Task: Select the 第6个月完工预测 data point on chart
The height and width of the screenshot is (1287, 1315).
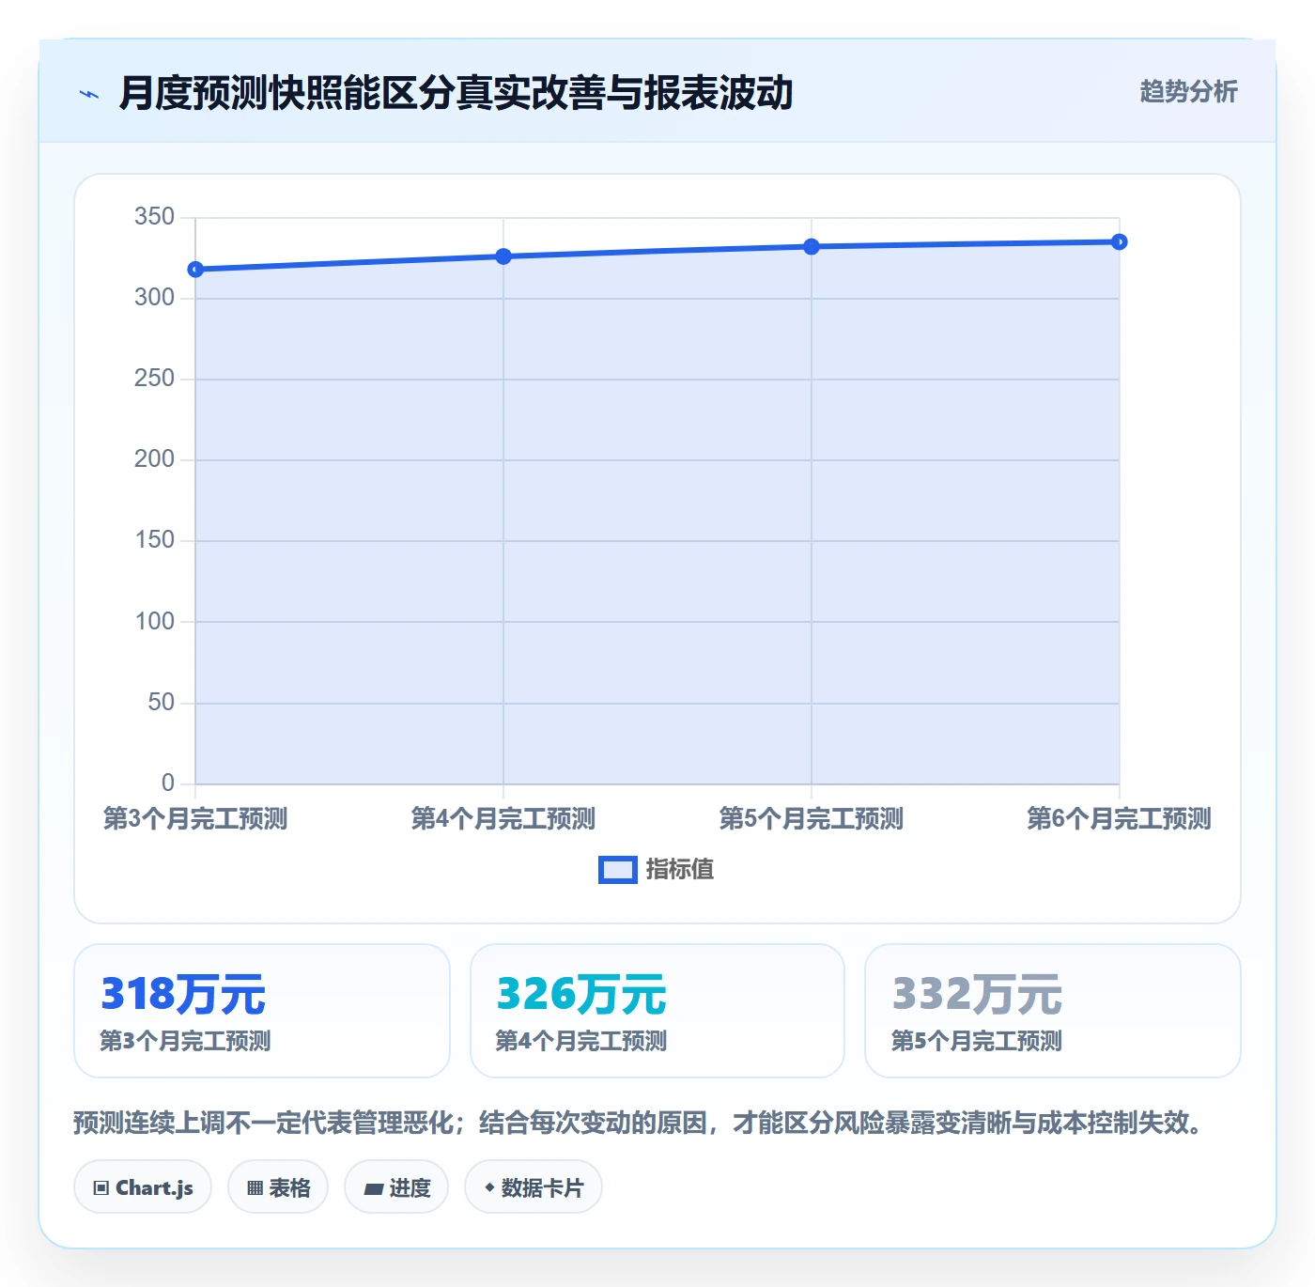Action: click(1120, 242)
